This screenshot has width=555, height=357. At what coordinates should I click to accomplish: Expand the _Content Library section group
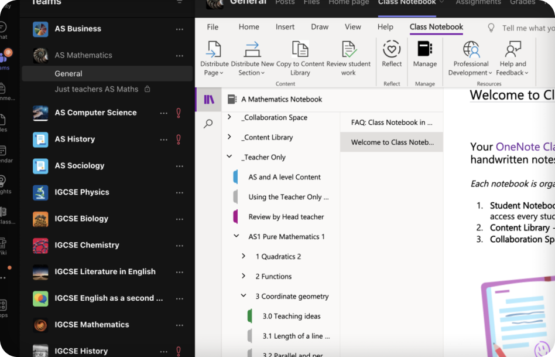229,137
